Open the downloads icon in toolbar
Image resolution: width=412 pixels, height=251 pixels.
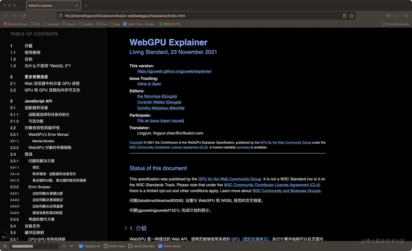pyautogui.click(x=397, y=16)
